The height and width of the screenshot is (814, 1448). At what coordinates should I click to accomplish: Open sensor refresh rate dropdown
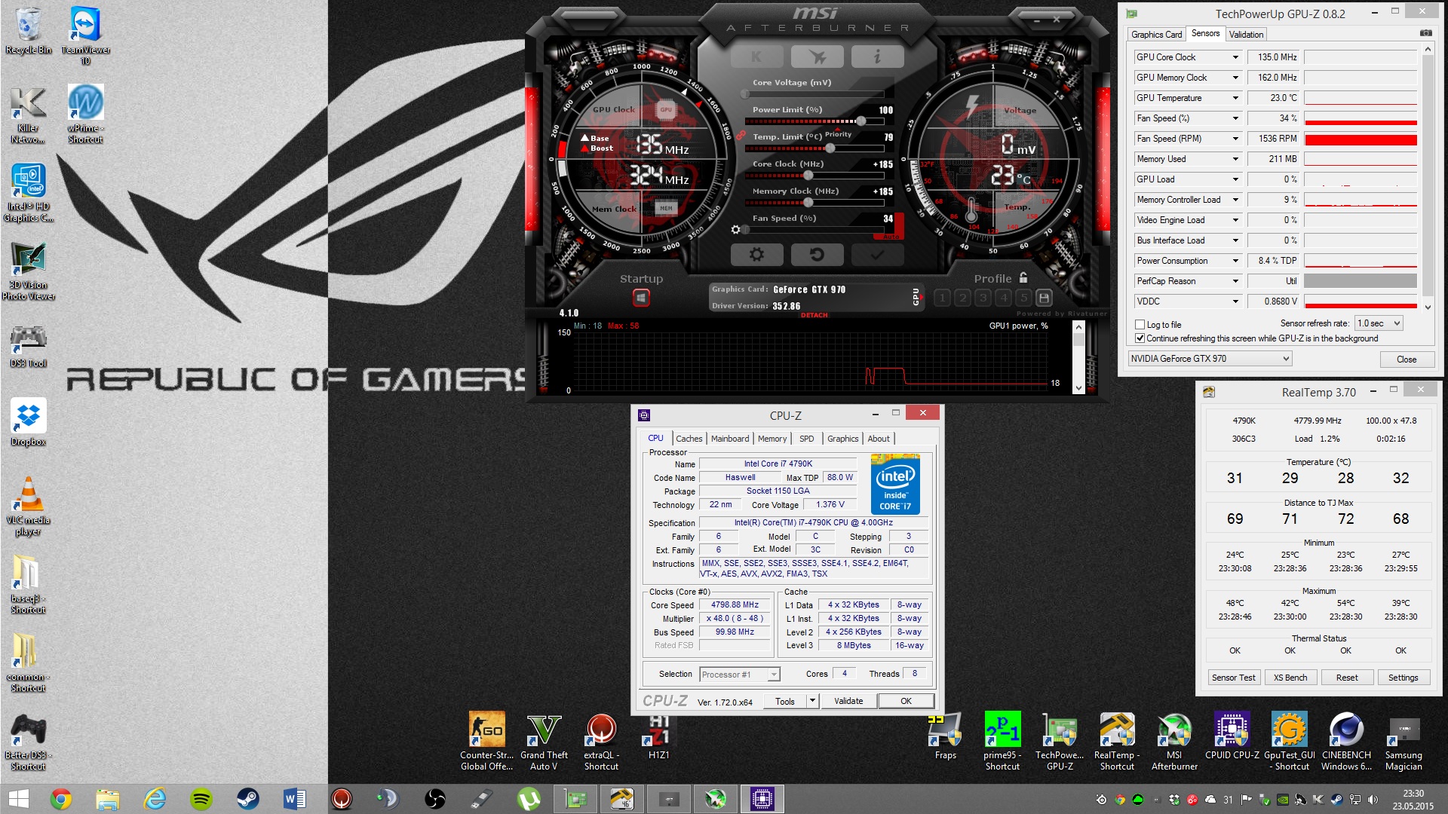1379,323
